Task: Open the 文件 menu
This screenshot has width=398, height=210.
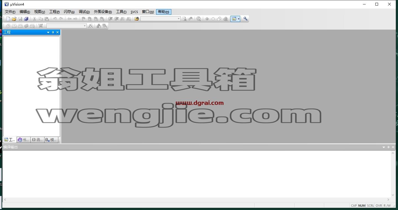Action: point(10,12)
